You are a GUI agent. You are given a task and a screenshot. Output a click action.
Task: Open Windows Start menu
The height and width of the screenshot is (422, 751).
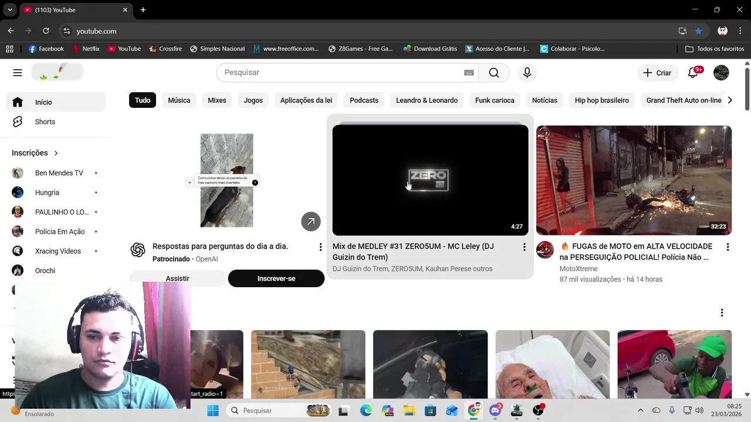[x=212, y=410]
